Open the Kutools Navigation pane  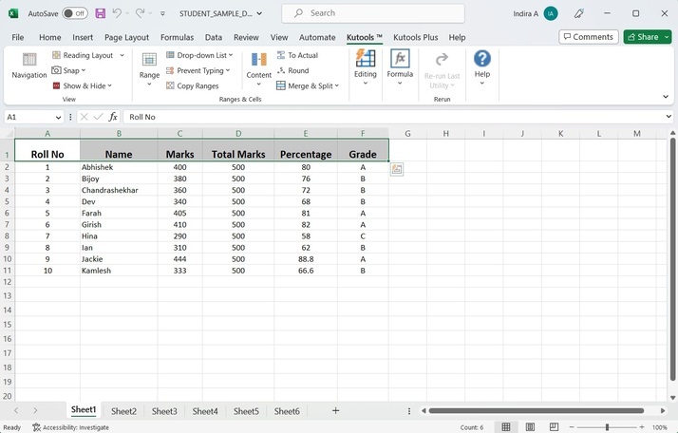pos(28,65)
